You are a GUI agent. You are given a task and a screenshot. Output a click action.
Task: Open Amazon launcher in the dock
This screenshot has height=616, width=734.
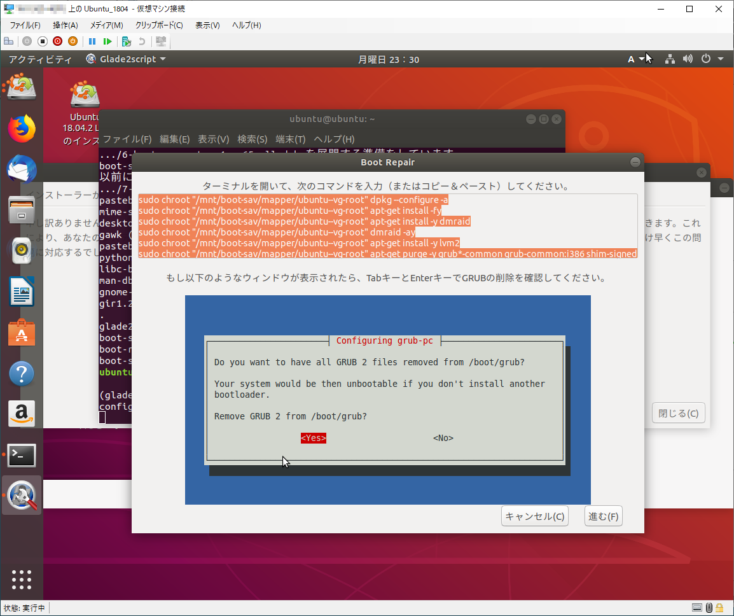pos(21,414)
